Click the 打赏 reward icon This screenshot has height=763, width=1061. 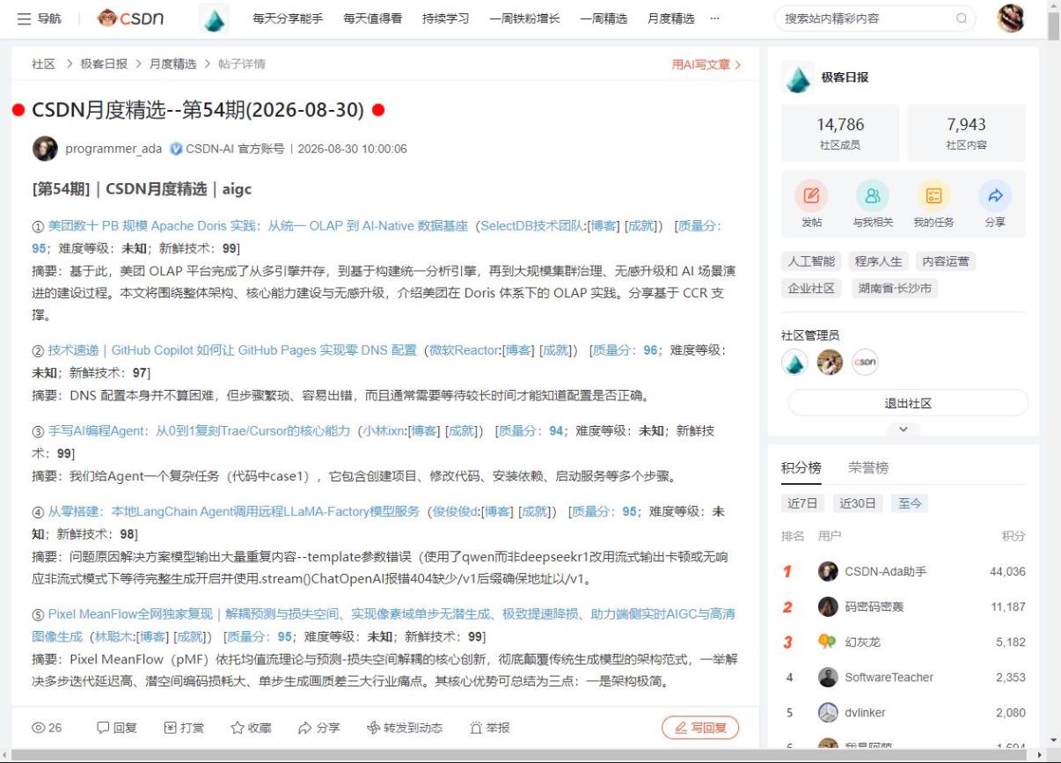pyautogui.click(x=171, y=728)
